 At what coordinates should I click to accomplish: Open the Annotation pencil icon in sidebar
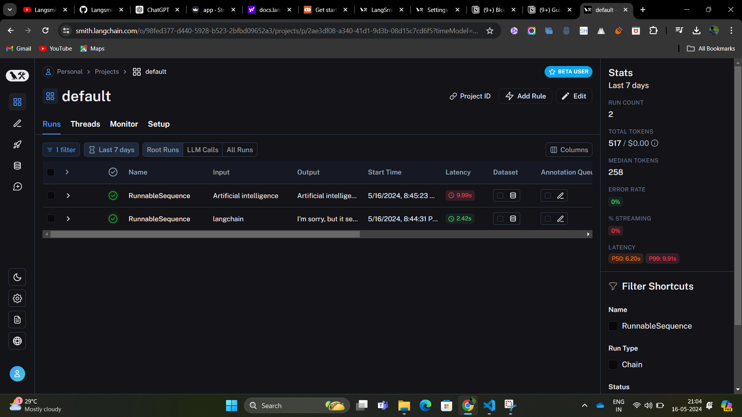(17, 123)
